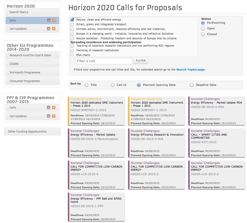Viewport: 247px width, 223px height.
Task: Open H2020-LCE-2015-2 call card
Action: [x=217, y=175]
